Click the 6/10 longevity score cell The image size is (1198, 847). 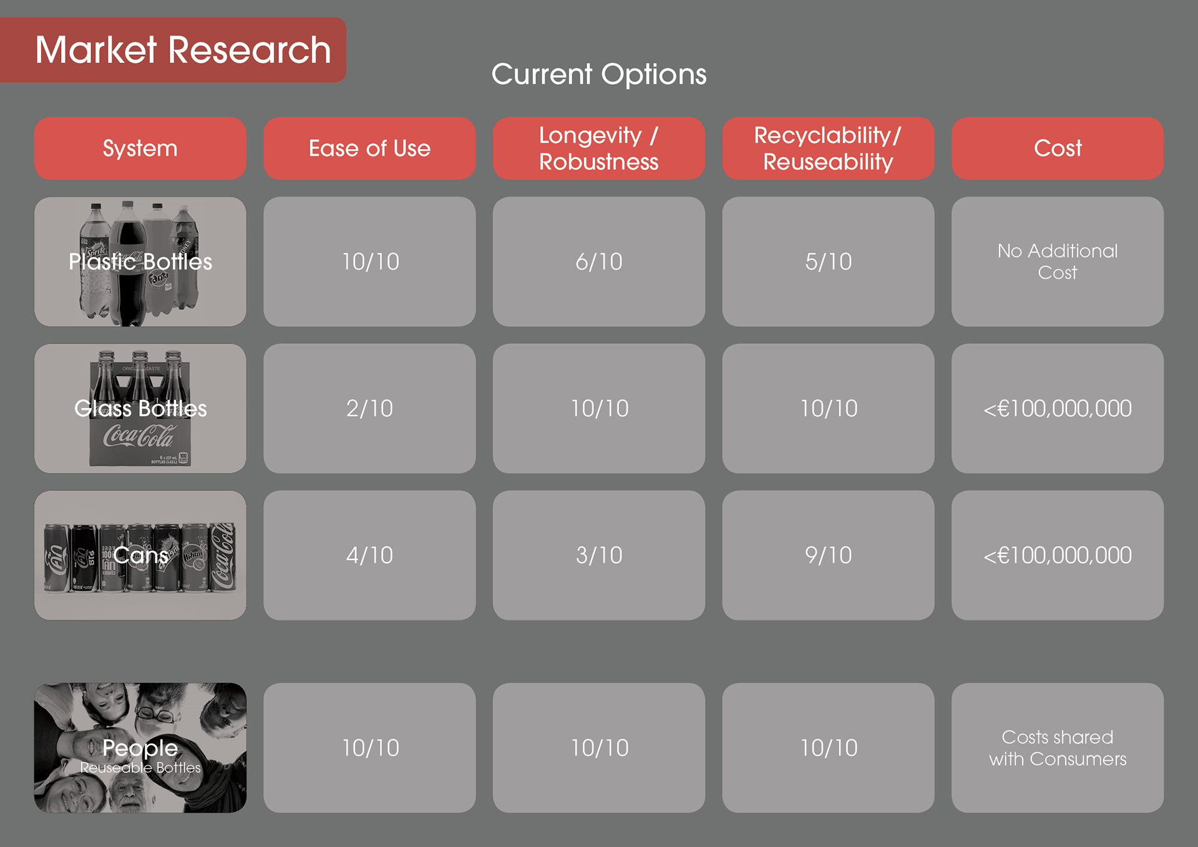click(x=598, y=261)
